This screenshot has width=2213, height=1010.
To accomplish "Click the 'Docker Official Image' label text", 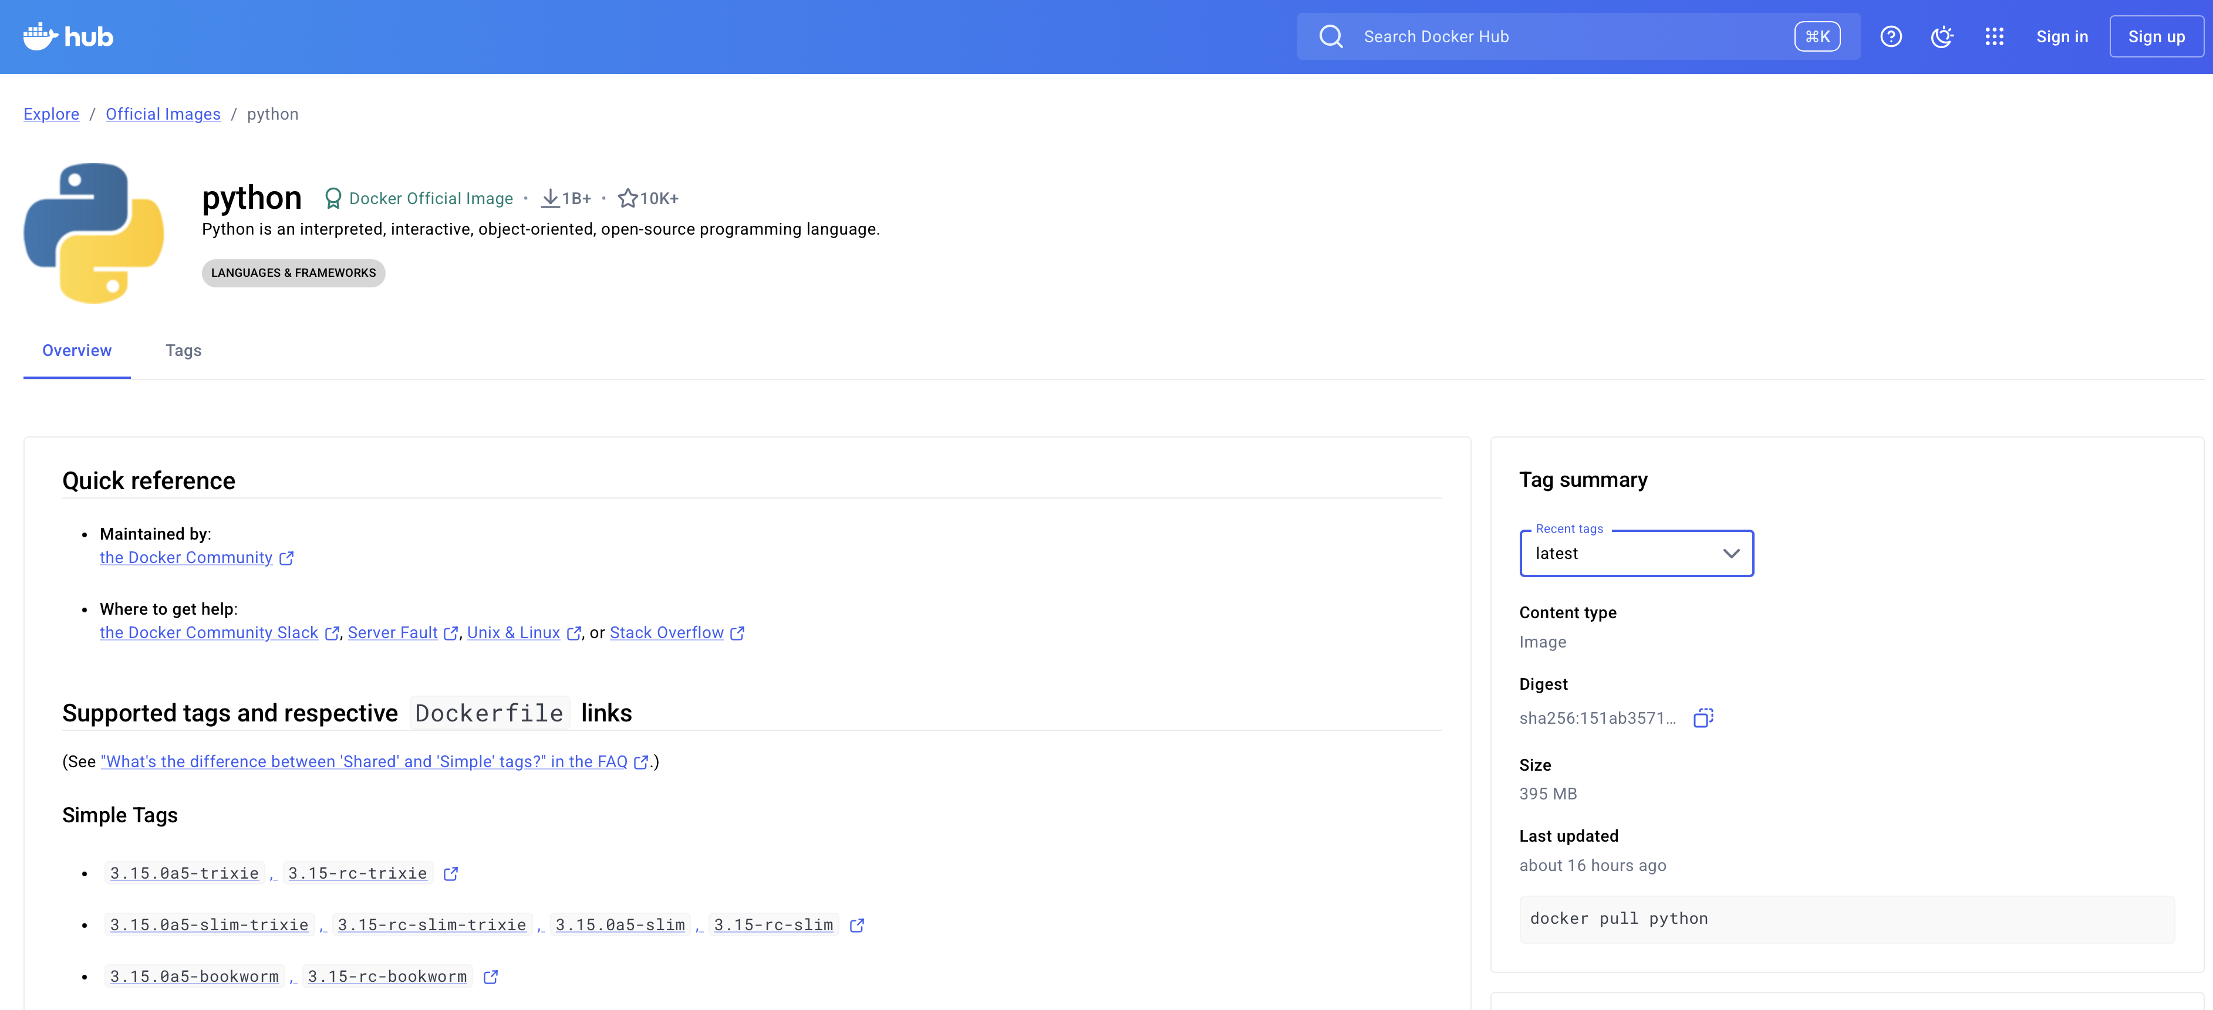I will click(x=431, y=199).
